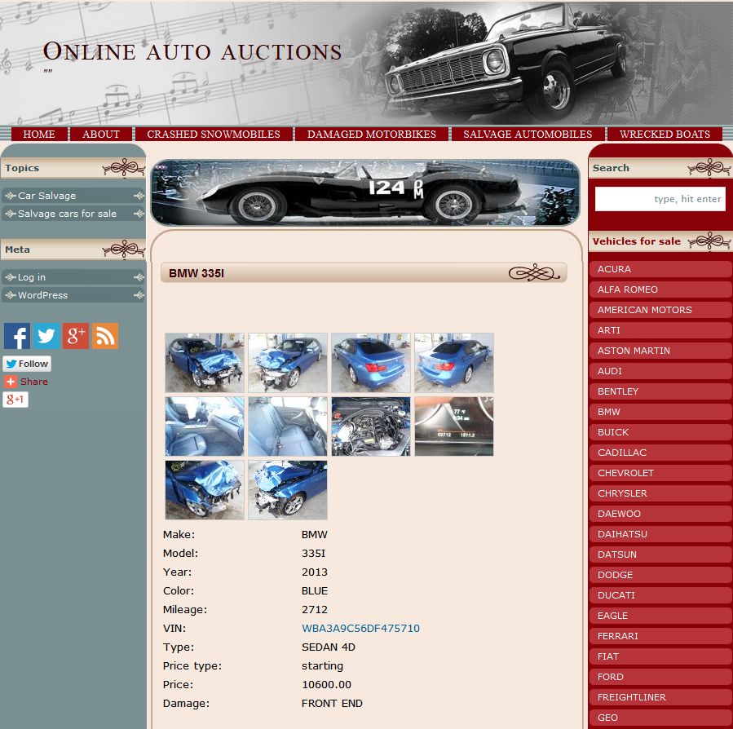Screen dimensions: 733x729
Task: Open the Google Plus social icon
Action: click(x=76, y=336)
